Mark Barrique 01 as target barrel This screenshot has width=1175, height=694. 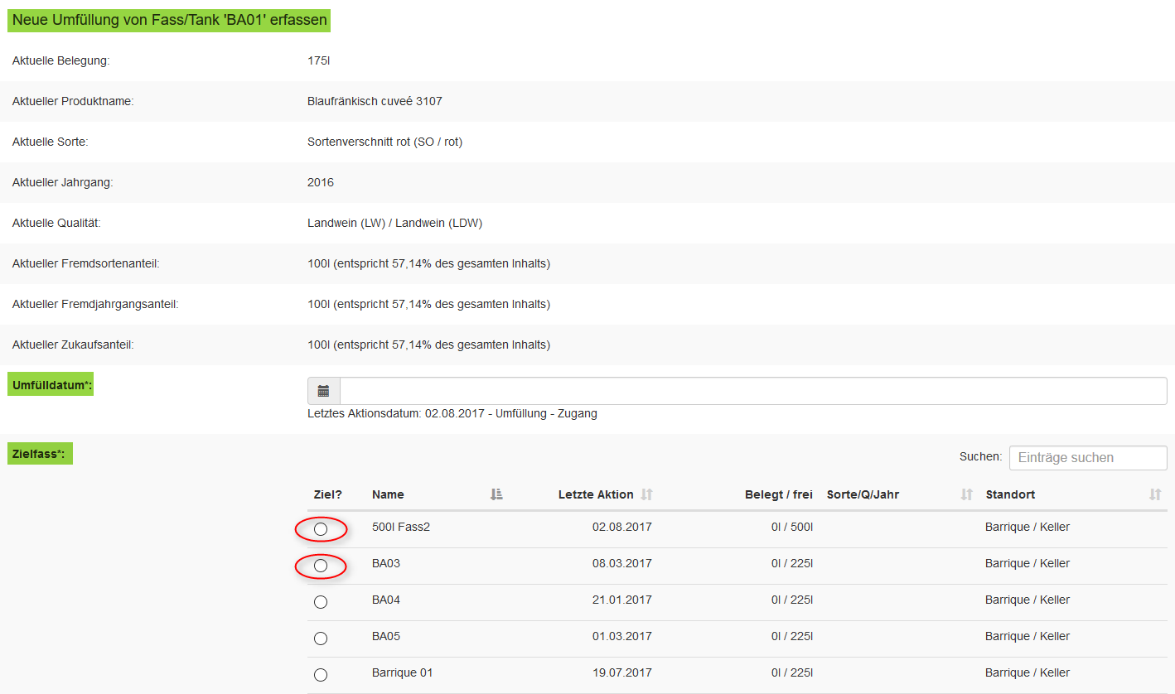point(321,675)
